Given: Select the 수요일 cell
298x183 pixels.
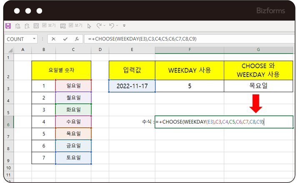Looking at the screenshot, I should pyautogui.click(x=73, y=122).
